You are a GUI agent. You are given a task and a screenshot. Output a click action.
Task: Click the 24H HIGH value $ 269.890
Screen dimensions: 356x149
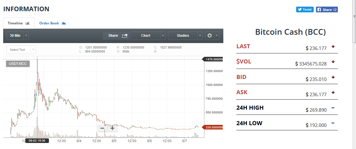[x=316, y=110]
